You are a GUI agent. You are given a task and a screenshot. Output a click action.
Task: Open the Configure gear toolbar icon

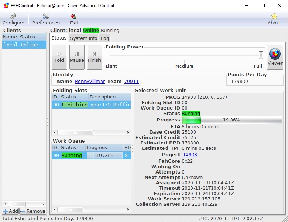pyautogui.click(x=13, y=17)
